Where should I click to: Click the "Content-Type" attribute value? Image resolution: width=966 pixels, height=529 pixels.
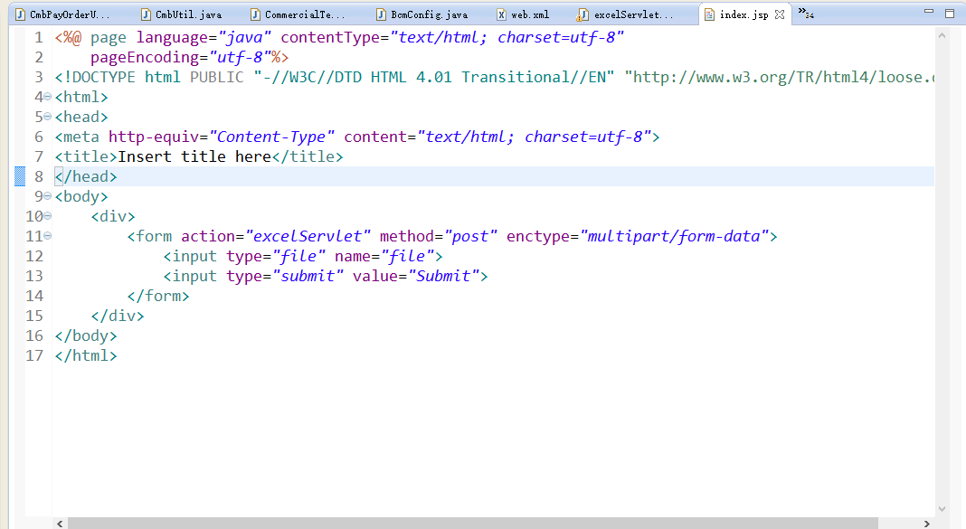pyautogui.click(x=271, y=137)
